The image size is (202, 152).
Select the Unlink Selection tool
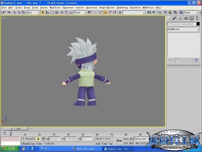[x=19, y=12]
